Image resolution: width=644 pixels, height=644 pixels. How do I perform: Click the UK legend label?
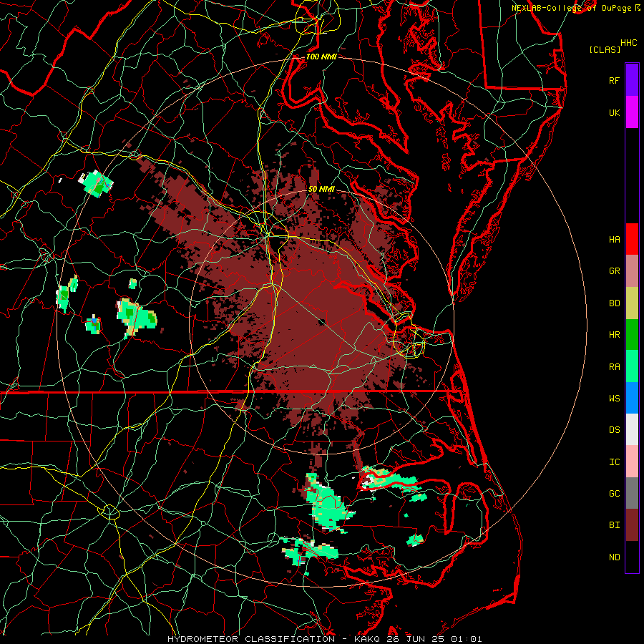614,112
